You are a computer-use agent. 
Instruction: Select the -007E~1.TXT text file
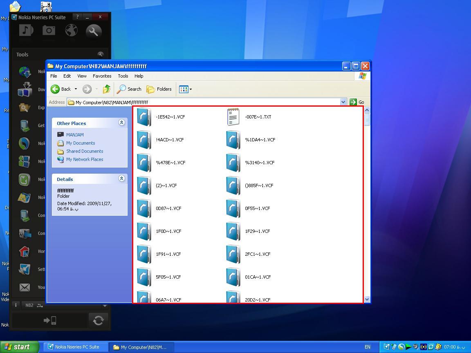click(x=249, y=117)
